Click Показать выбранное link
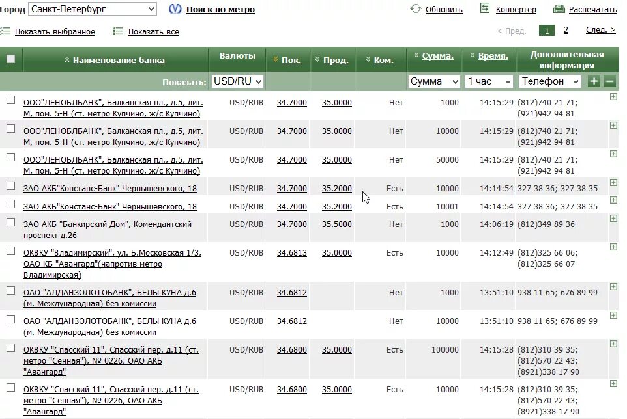Image resolution: width=627 pixels, height=419 pixels. [x=55, y=31]
